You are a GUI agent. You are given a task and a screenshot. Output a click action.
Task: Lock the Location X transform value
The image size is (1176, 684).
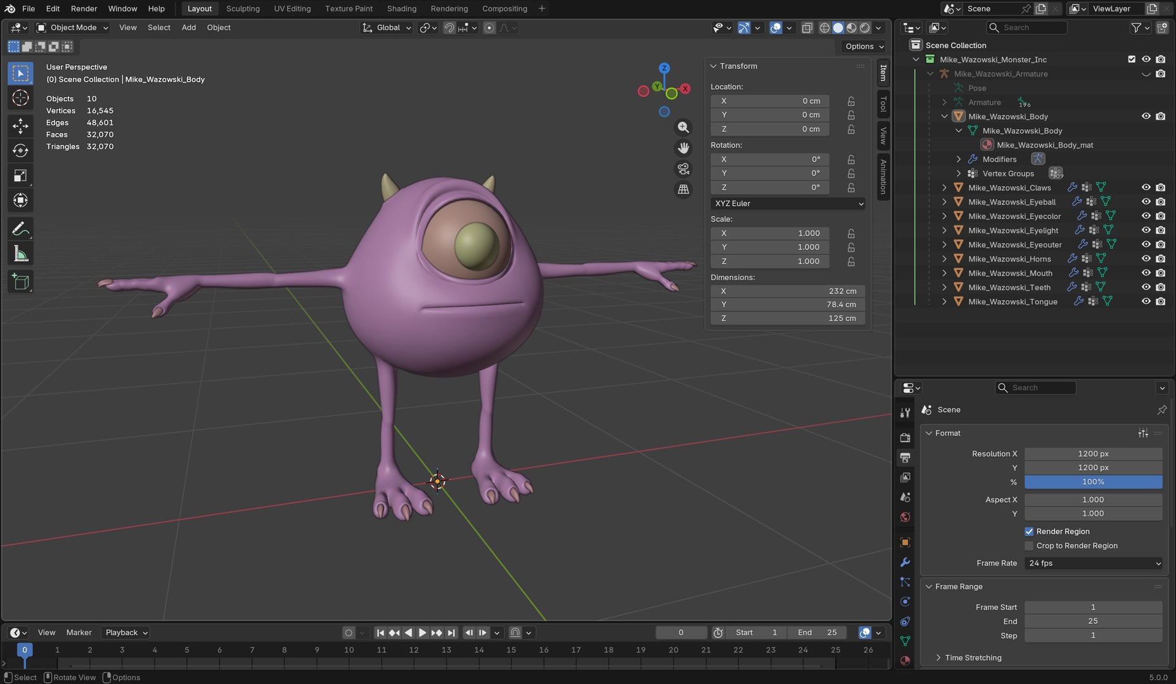(851, 101)
